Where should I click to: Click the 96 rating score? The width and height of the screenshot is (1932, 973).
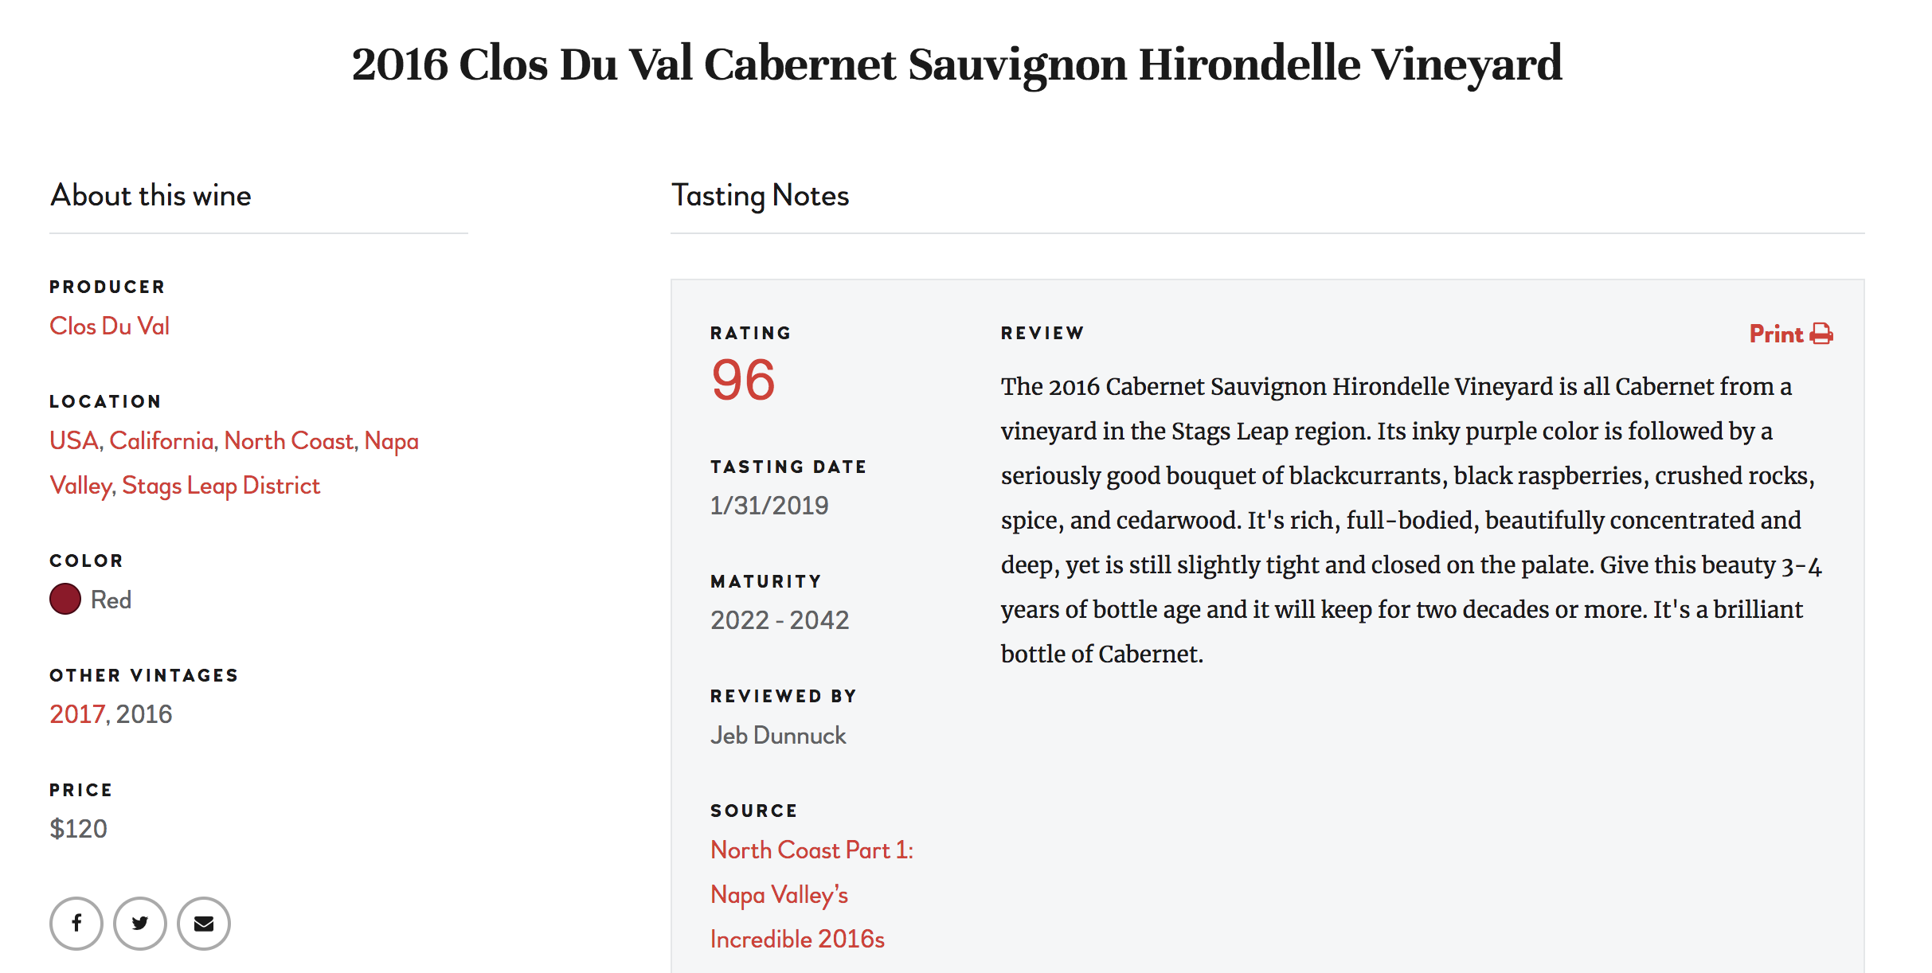tap(743, 380)
